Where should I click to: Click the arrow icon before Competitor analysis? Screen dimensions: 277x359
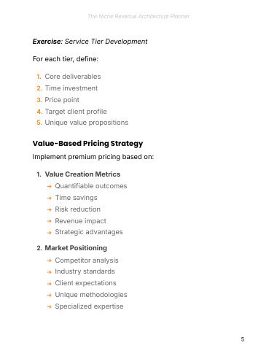pyautogui.click(x=50, y=260)
